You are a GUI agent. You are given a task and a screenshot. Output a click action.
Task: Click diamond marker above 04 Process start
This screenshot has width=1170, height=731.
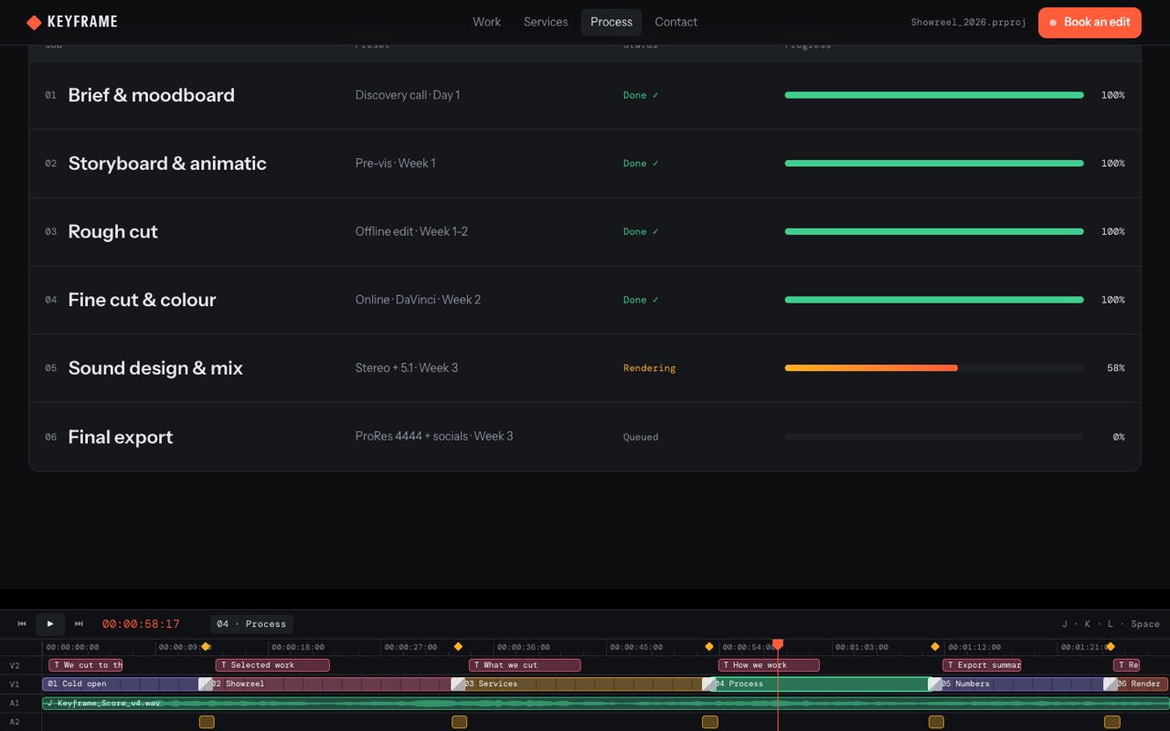click(x=709, y=647)
